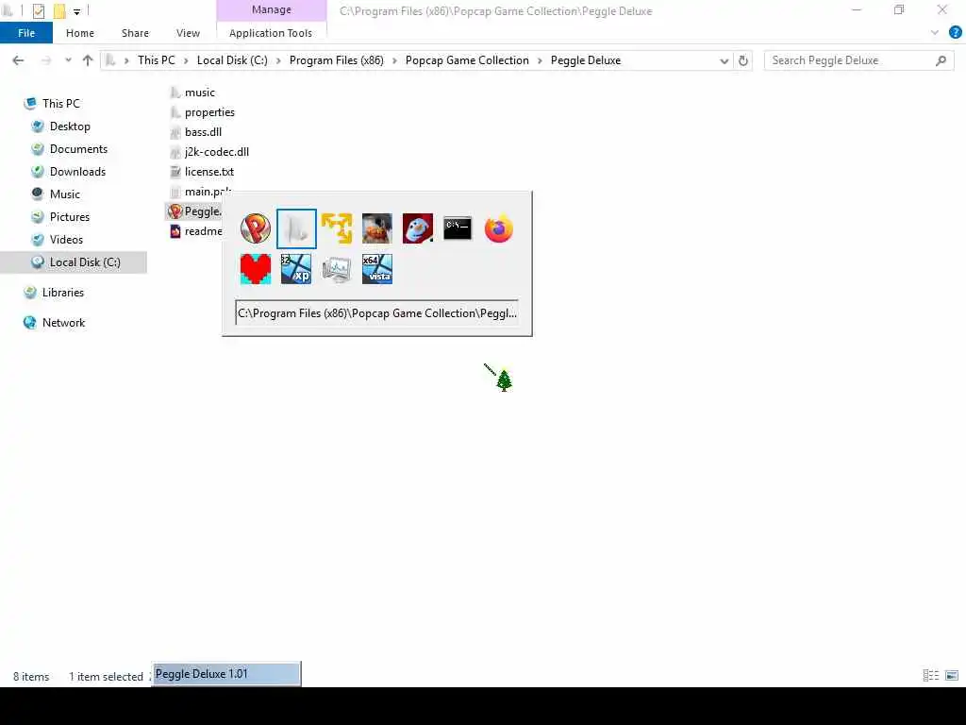Click Peggle Deluxe in address breadcrumb
966x725 pixels.
(x=586, y=60)
